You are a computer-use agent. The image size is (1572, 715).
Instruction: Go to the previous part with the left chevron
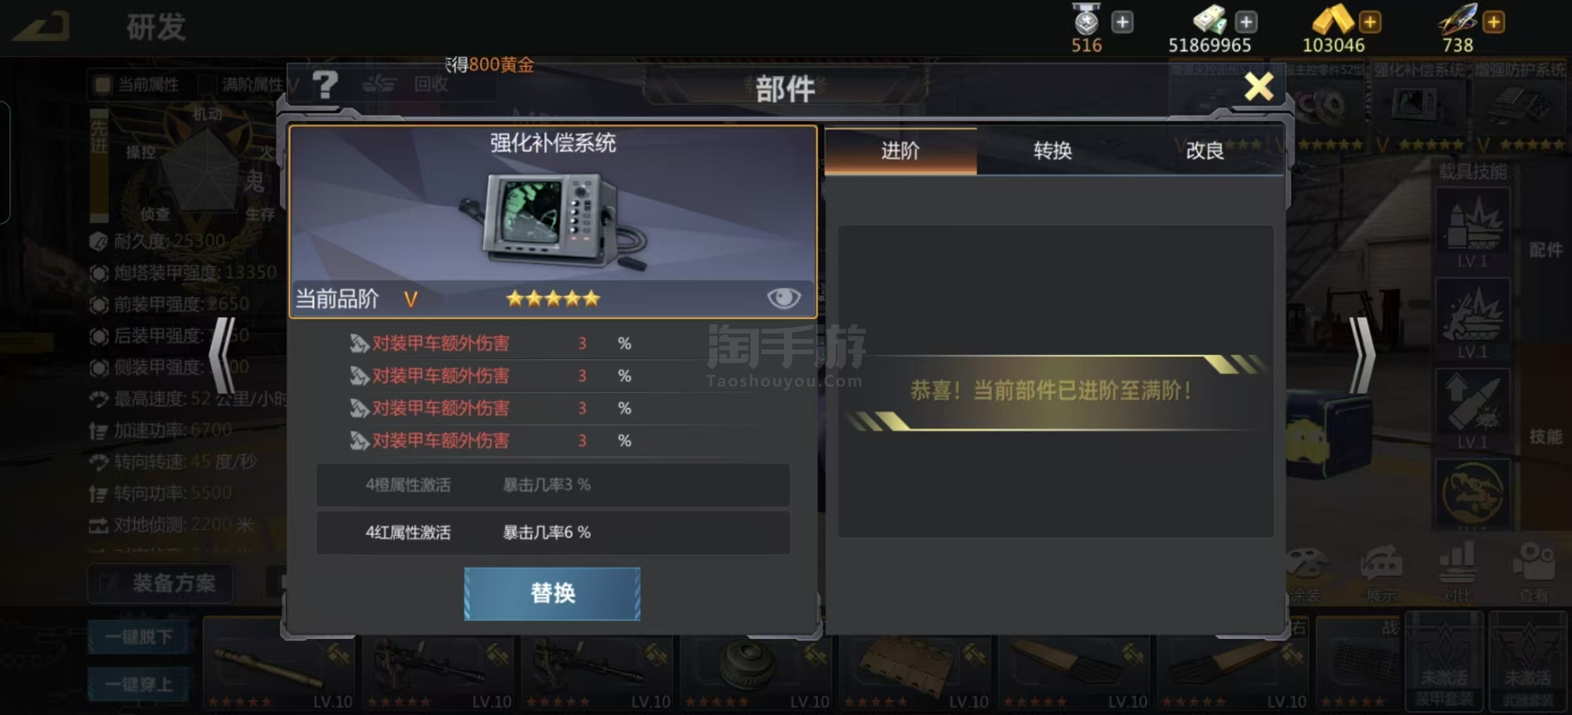pyautogui.click(x=222, y=355)
